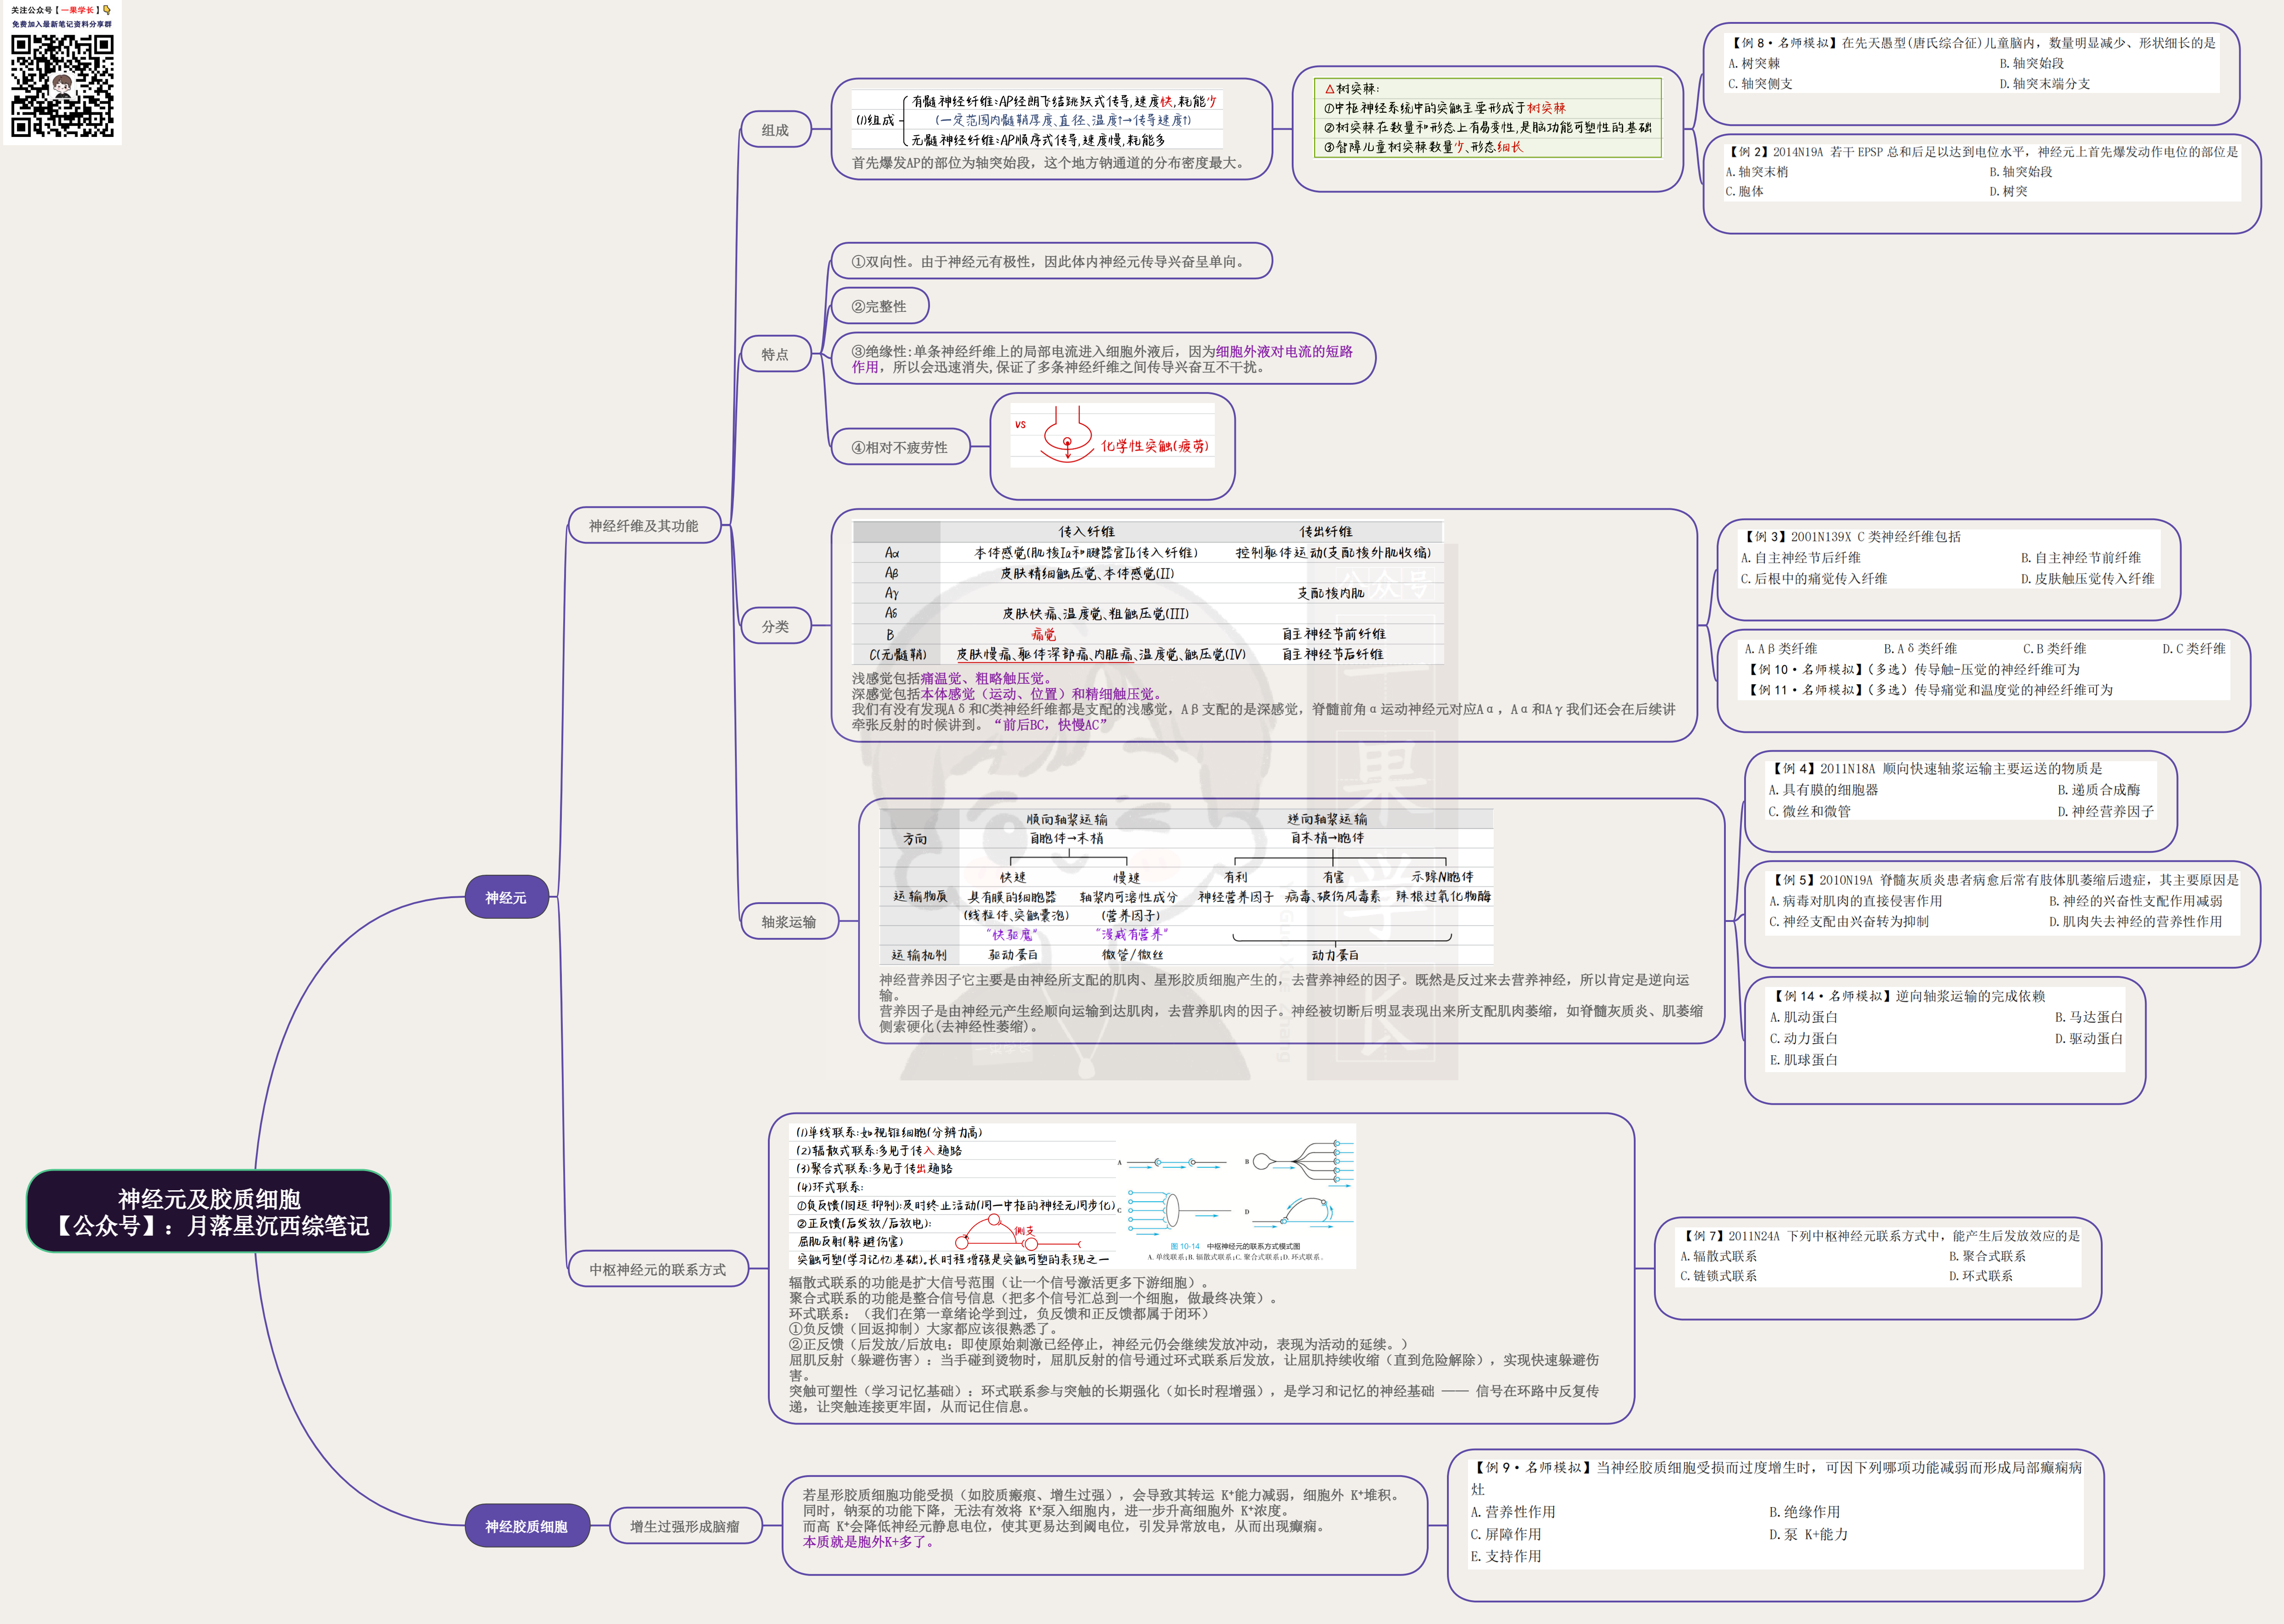The width and height of the screenshot is (2284, 1624).
Task: Select the 特点 sub-node
Action: point(775,354)
